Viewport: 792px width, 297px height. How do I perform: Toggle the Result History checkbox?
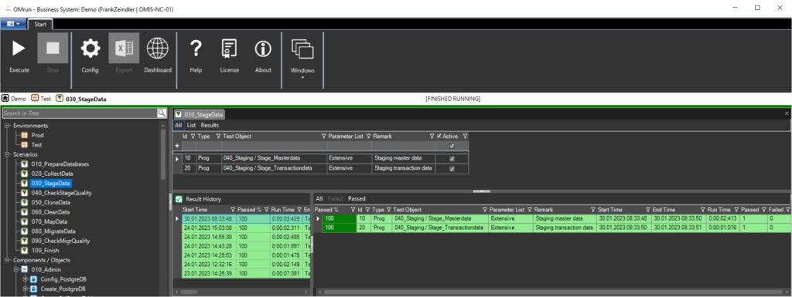(179, 199)
